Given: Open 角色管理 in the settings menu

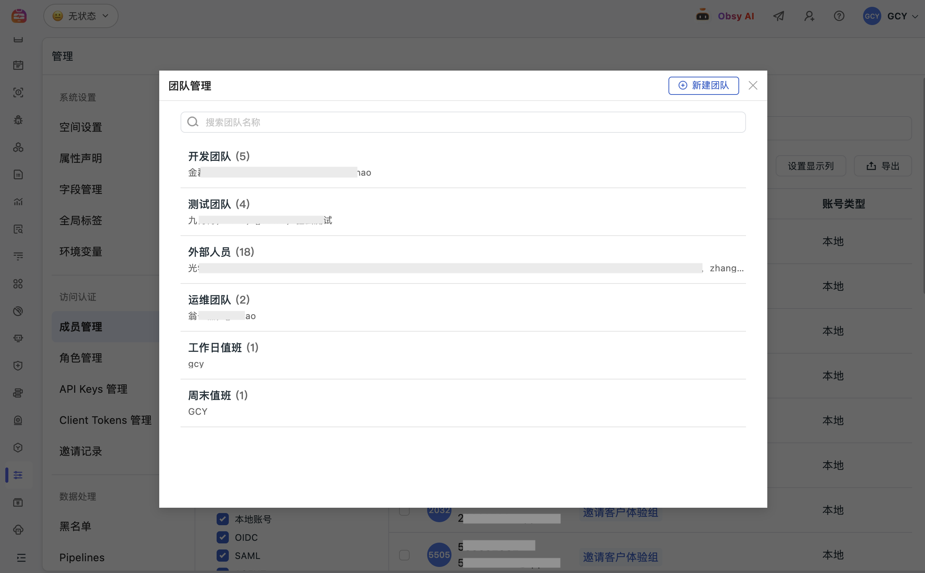Looking at the screenshot, I should tap(81, 358).
